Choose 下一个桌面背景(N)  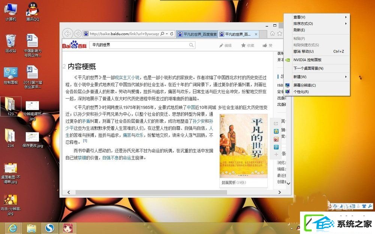tap(316, 68)
